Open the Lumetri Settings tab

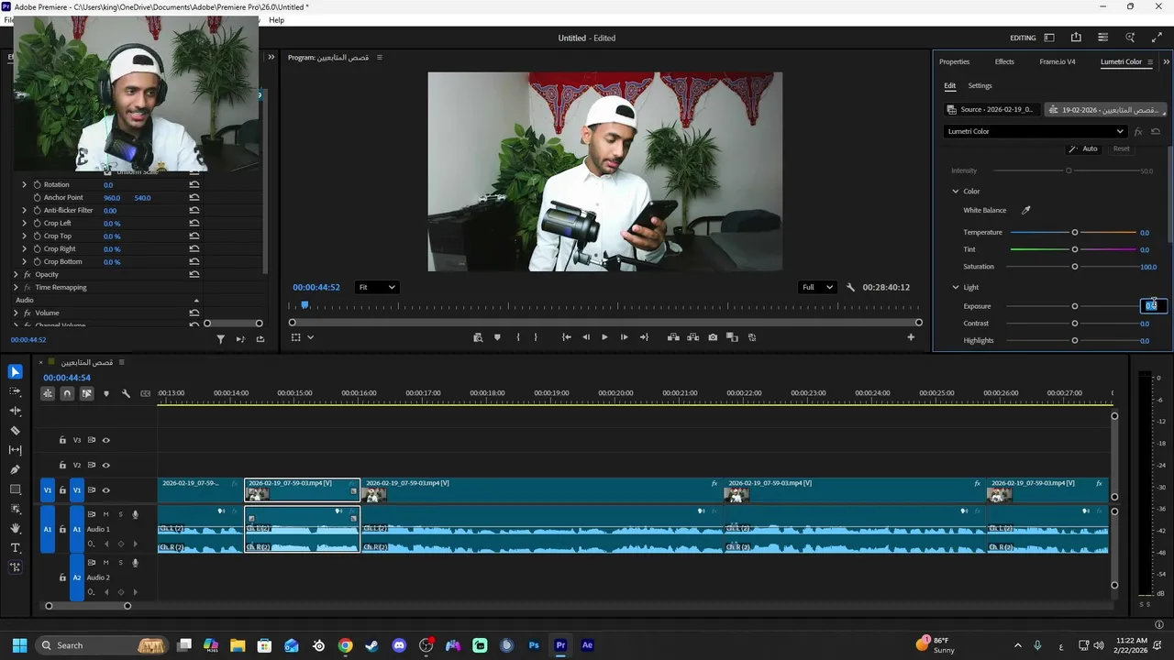click(x=980, y=86)
